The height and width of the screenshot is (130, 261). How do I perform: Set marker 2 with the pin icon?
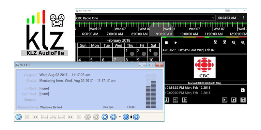[224, 42]
